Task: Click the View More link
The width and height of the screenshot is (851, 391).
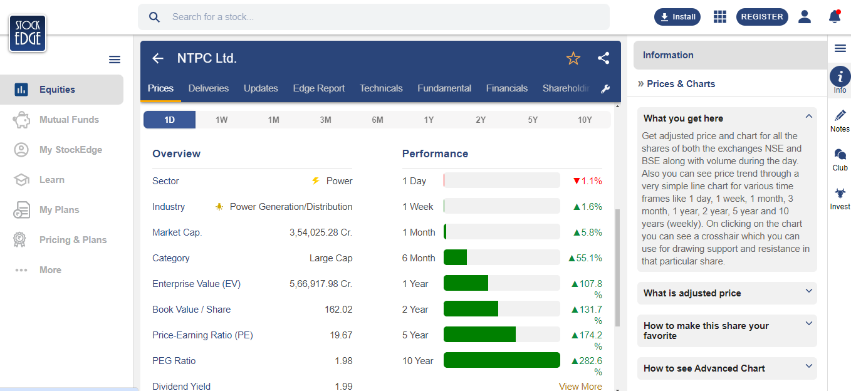Action: pyautogui.click(x=580, y=386)
